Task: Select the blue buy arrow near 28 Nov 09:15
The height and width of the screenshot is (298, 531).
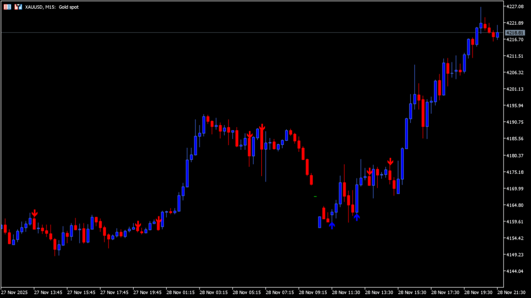Action: point(332,226)
